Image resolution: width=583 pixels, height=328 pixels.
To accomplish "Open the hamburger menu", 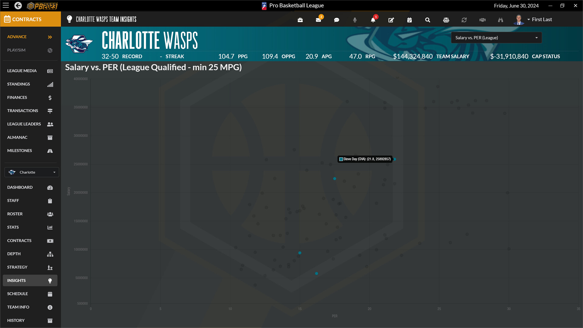I will pyautogui.click(x=6, y=5).
